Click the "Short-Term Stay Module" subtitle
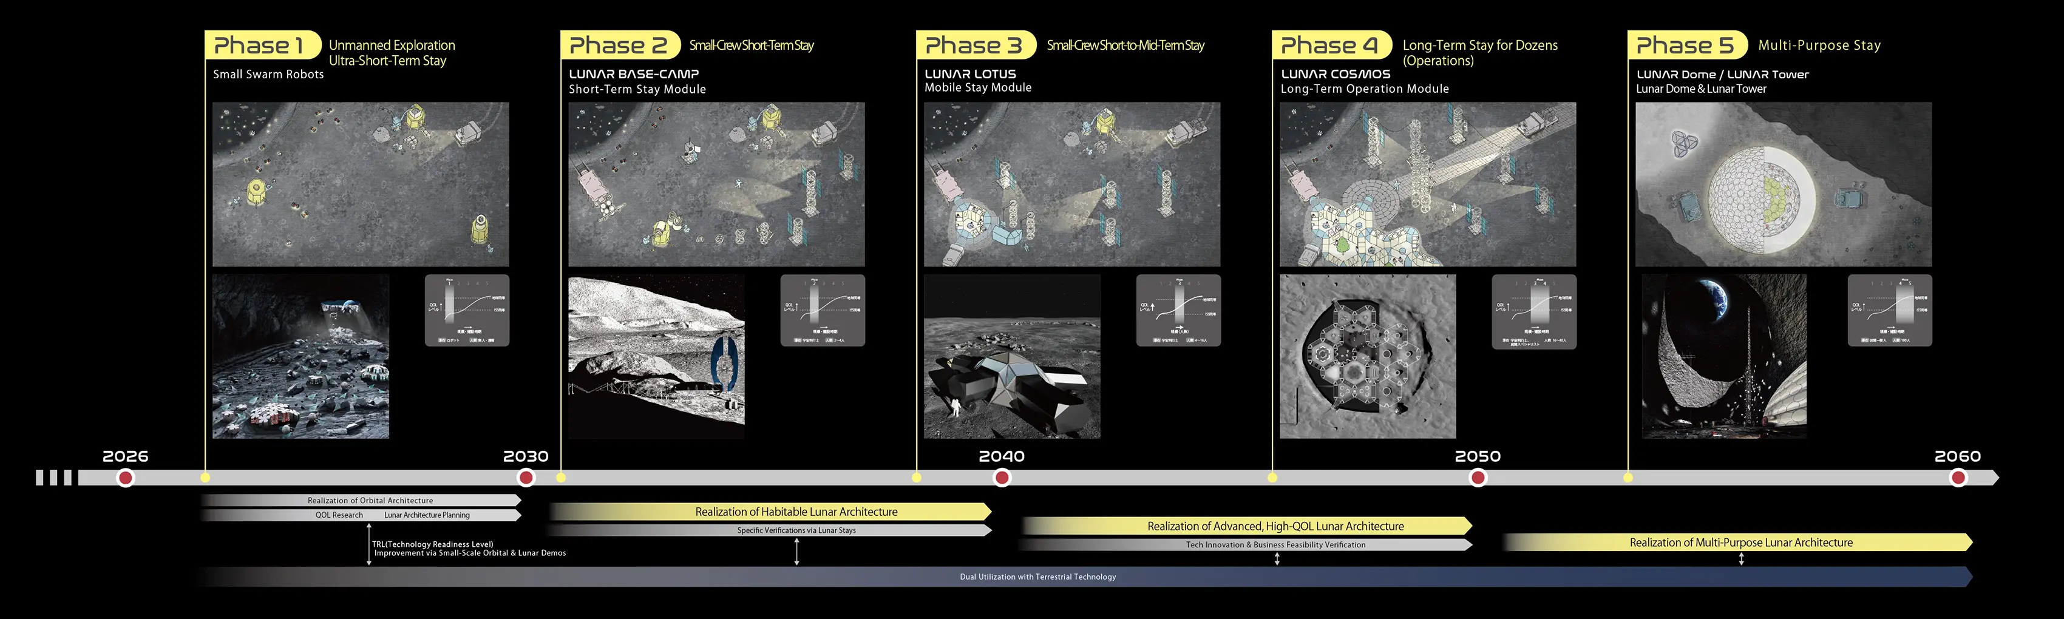Viewport: 2064px width, 619px height. [x=638, y=89]
